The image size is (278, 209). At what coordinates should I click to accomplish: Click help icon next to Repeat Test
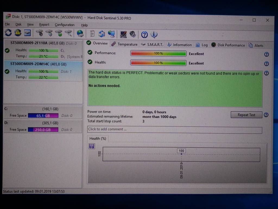[266, 115]
